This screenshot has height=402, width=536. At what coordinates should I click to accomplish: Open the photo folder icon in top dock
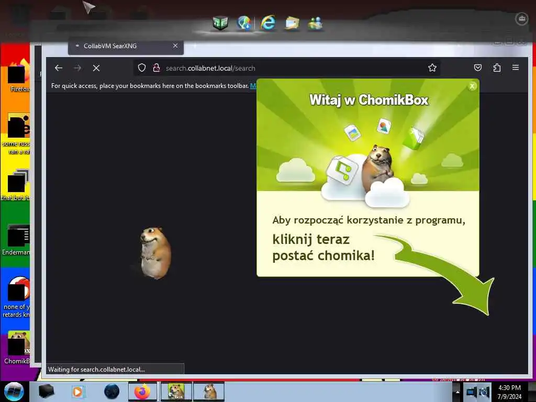tap(292, 23)
